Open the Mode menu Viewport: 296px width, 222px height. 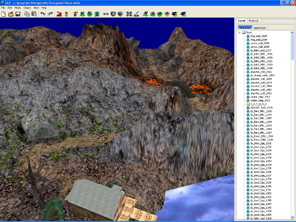(17, 7)
